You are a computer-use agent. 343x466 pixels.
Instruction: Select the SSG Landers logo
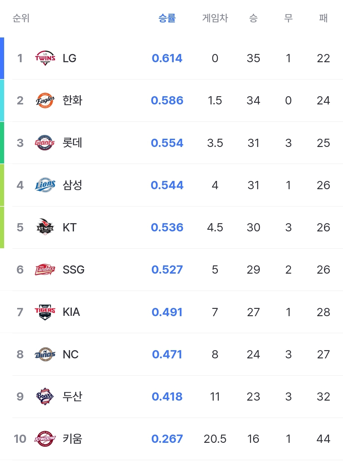click(45, 270)
